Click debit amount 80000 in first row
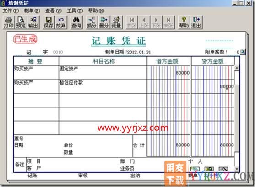Image resolution: width=255 pixels, height=187 pixels. pyautogui.click(x=183, y=73)
